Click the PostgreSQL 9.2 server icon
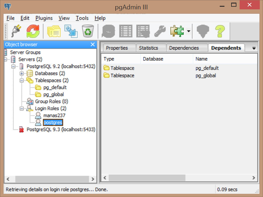The width and height of the screenshot is (263, 197). (21, 66)
